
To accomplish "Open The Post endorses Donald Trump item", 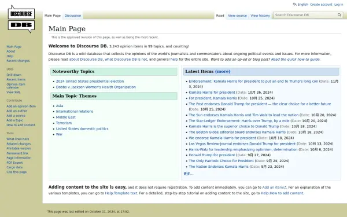I will point(260,104).
